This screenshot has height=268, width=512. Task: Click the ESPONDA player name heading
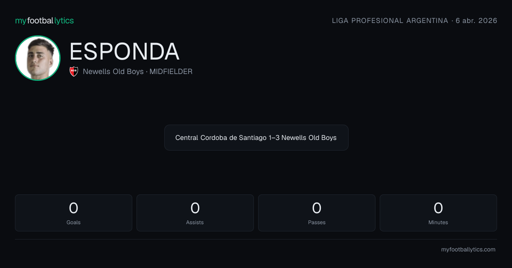pyautogui.click(x=124, y=51)
